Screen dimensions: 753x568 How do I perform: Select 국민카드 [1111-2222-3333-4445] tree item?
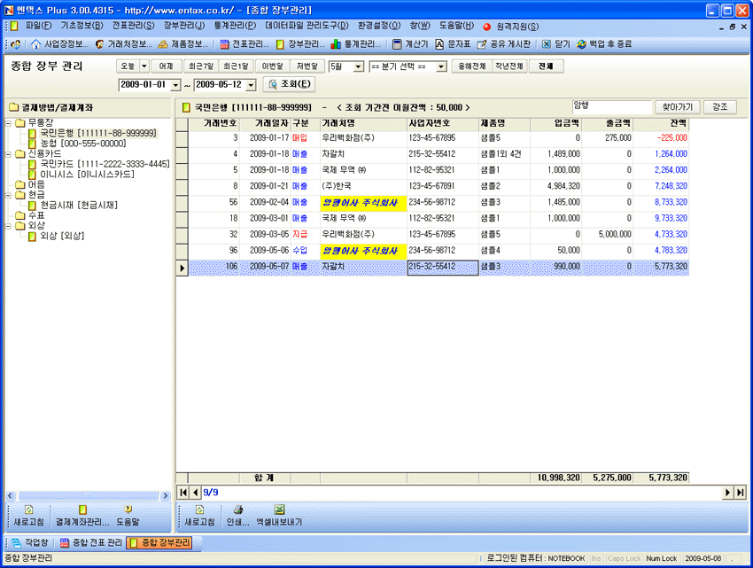[x=105, y=164]
